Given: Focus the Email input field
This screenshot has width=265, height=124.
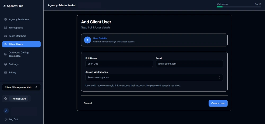Looking at the screenshot, I should pos(189,64).
